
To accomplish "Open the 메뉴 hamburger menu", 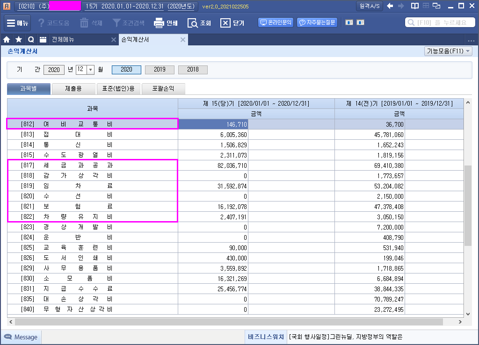I will point(17,23).
